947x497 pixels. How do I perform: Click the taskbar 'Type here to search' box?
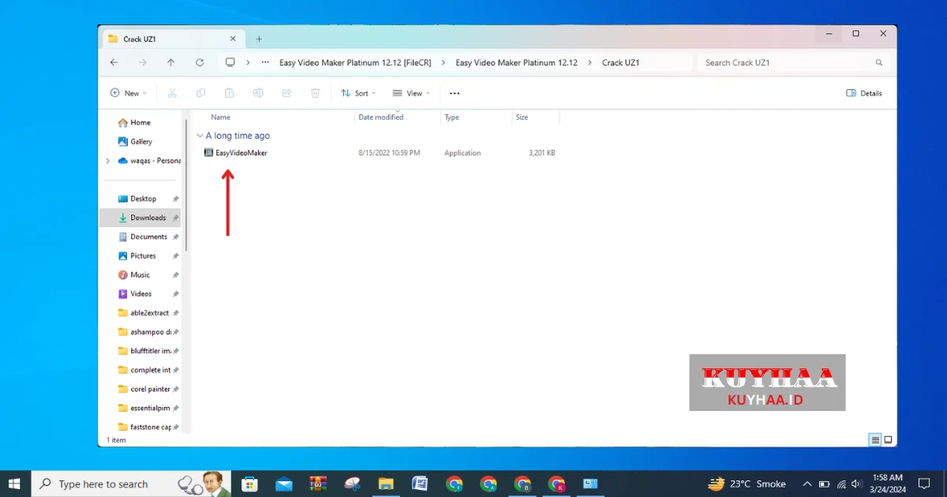click(x=131, y=484)
